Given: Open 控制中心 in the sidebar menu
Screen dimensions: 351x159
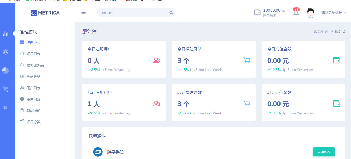Looking at the screenshot, I should point(33,43).
